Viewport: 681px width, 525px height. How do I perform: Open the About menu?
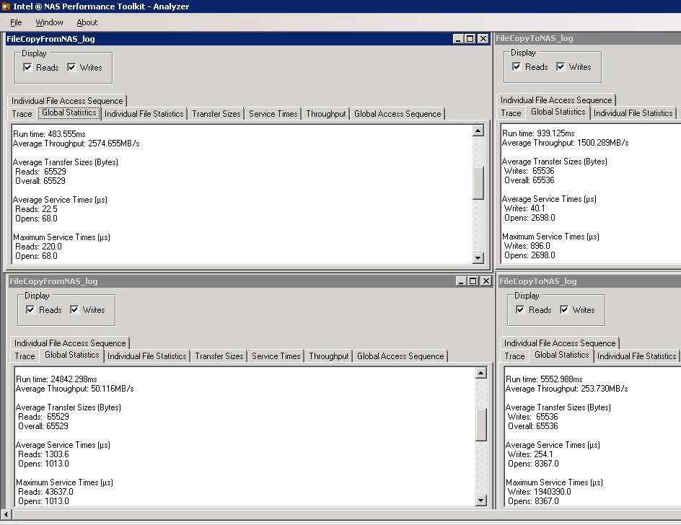(87, 22)
